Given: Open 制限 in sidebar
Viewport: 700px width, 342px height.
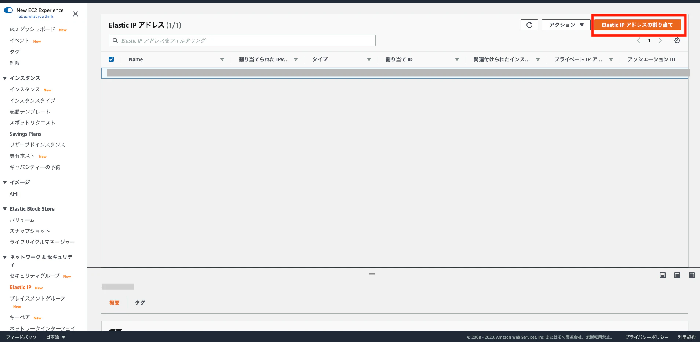Looking at the screenshot, I should pyautogui.click(x=15, y=63).
